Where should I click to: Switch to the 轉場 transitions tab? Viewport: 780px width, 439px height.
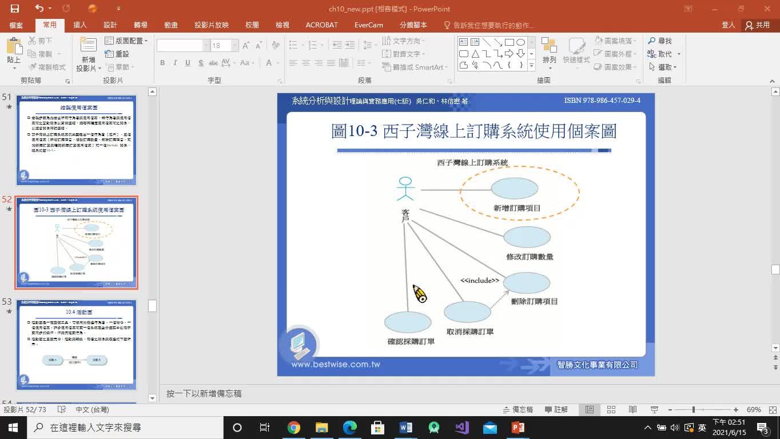pos(141,25)
